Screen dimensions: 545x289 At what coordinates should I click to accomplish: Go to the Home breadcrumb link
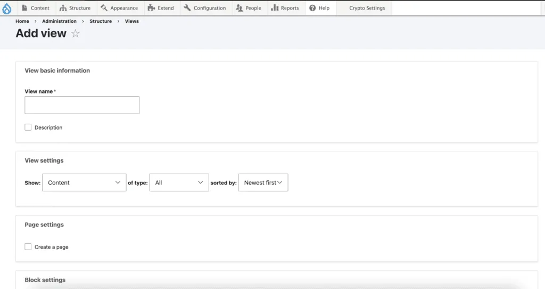click(x=22, y=21)
